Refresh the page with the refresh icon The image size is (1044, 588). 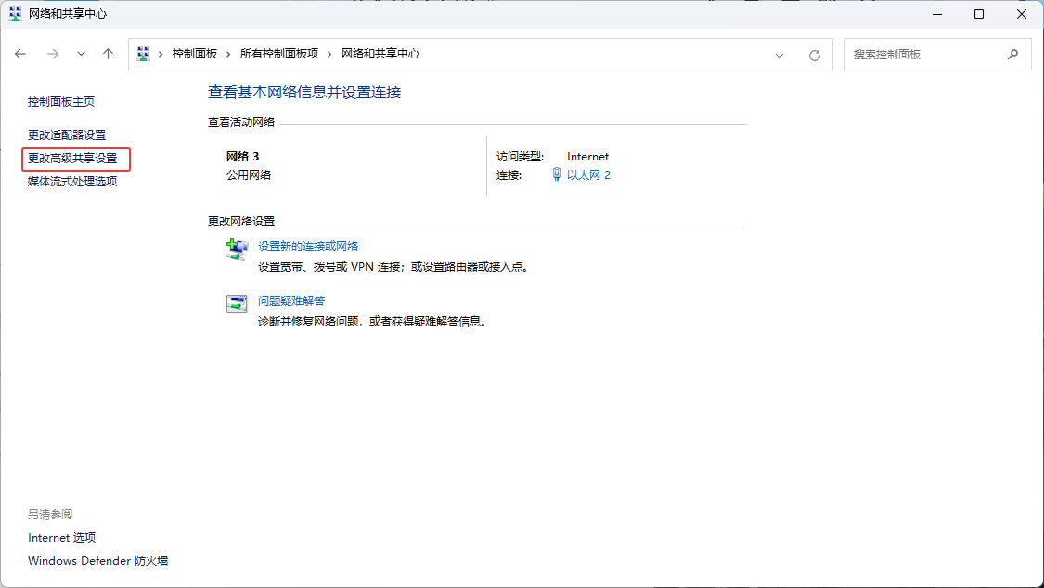click(815, 54)
